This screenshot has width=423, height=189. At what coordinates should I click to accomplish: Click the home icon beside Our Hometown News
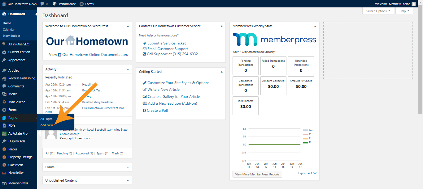click(4, 4)
